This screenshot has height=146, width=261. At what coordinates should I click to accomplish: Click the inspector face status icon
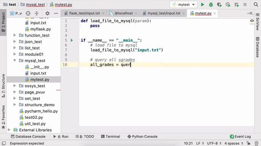(x=257, y=143)
